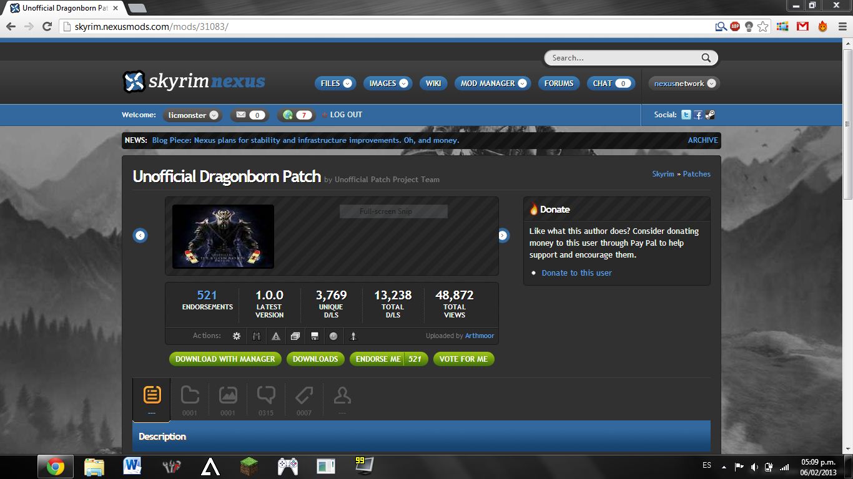Save the mod using the disk icon

[315, 336]
